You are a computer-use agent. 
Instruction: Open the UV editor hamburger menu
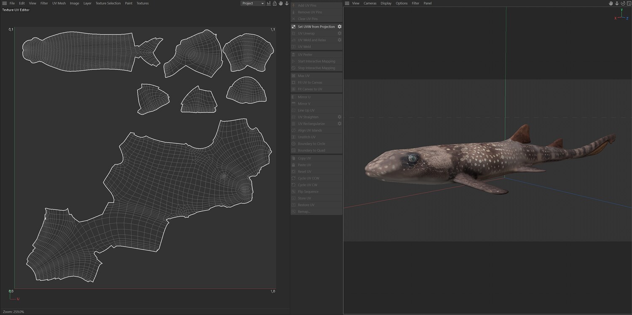[4, 3]
